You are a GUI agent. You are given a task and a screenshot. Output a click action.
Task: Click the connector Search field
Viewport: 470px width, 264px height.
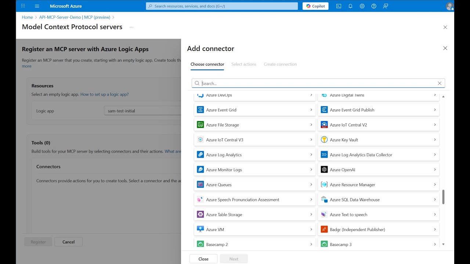pyautogui.click(x=318, y=83)
